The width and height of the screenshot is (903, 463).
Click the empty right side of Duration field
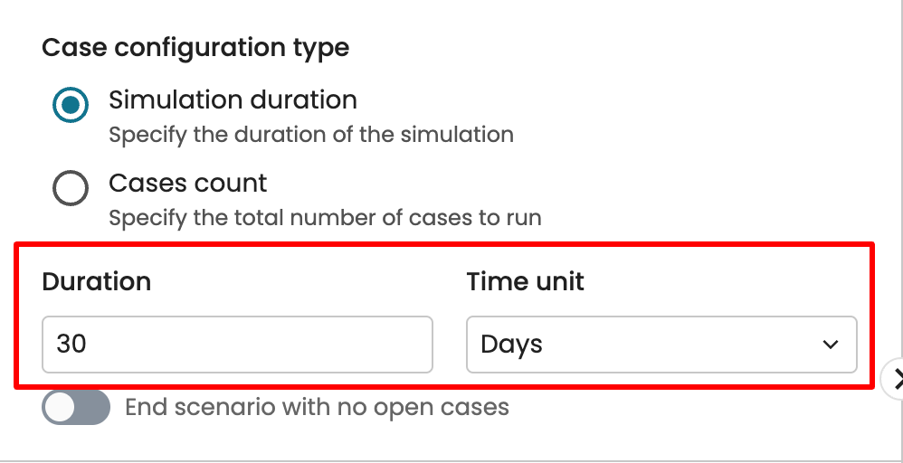tap(362, 345)
